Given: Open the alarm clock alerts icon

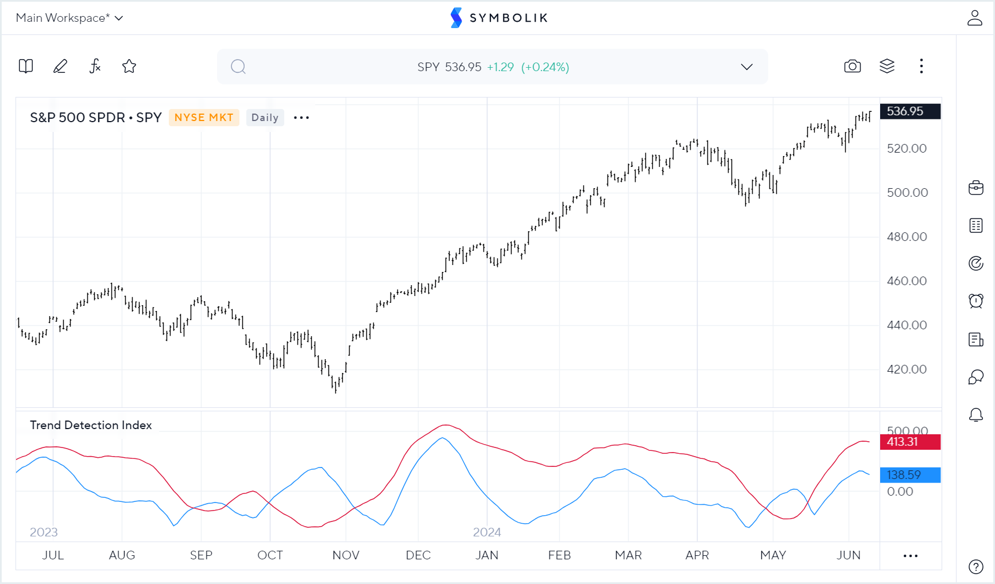Looking at the screenshot, I should (x=976, y=301).
